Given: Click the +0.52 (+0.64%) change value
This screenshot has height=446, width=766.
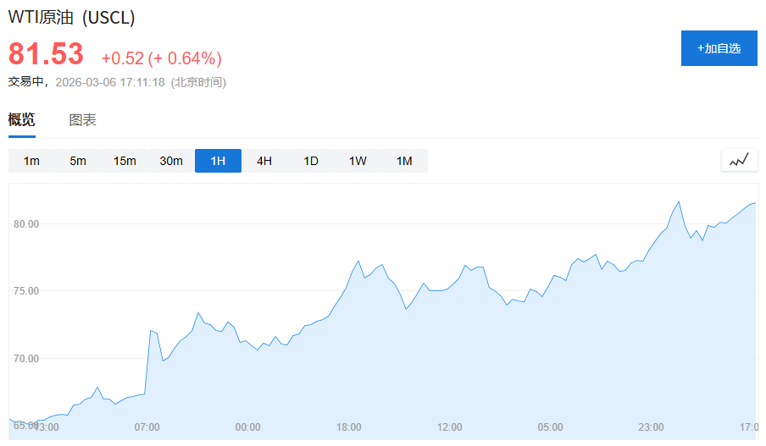Looking at the screenshot, I should coord(161,58).
